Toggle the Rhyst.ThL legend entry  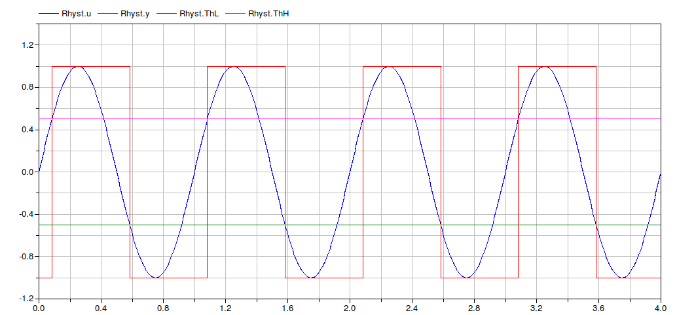point(198,12)
